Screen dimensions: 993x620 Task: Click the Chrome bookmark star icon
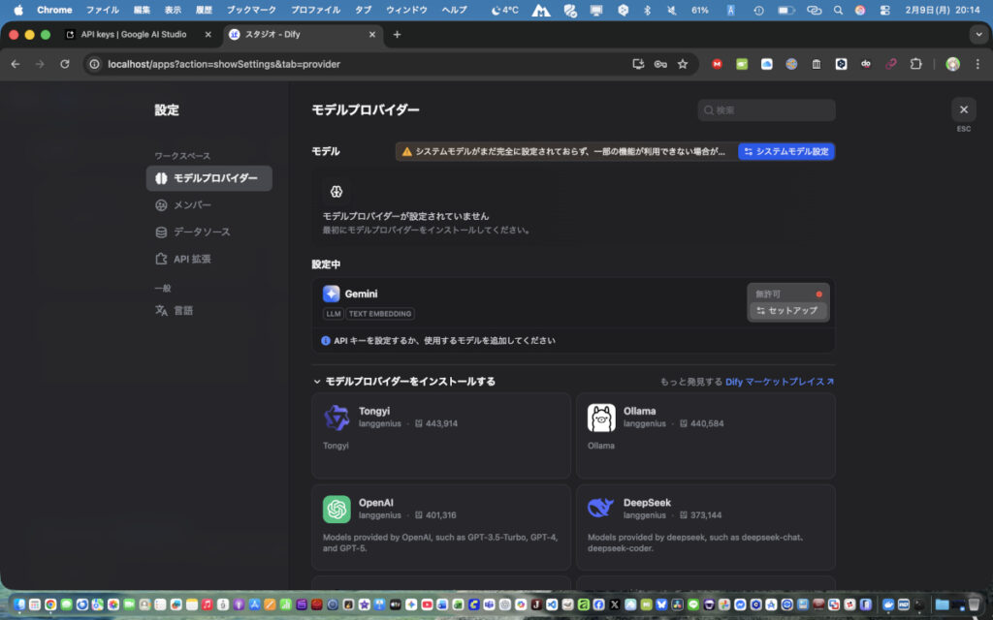tap(683, 64)
